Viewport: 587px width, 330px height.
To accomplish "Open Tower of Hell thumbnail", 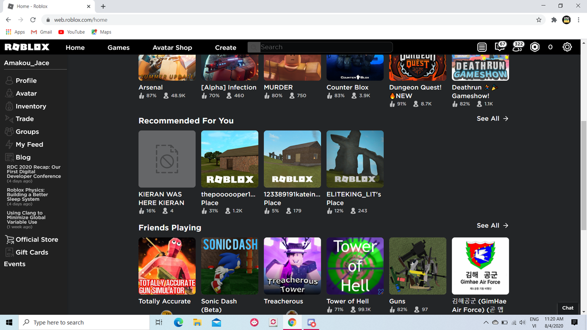I will point(355,266).
